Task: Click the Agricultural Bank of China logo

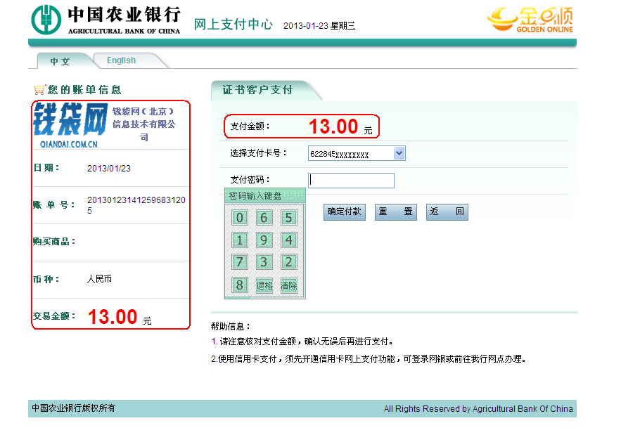Action: tap(105, 20)
